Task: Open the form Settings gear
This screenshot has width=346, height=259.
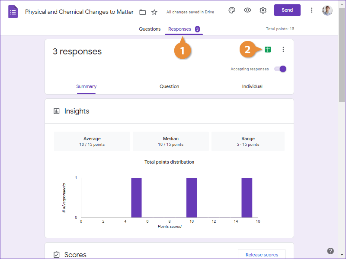Action: click(263, 10)
